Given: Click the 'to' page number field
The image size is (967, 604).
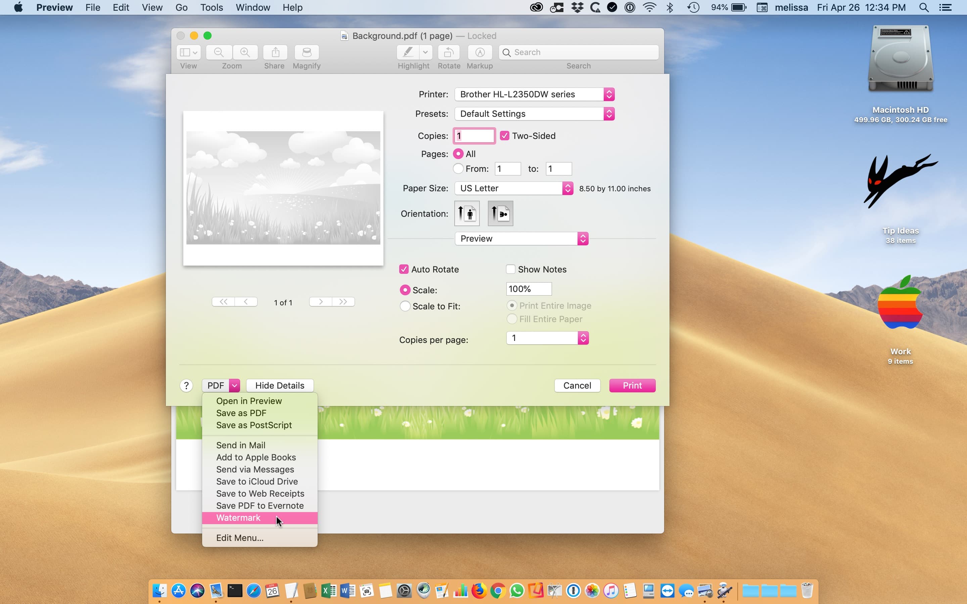Looking at the screenshot, I should click(x=559, y=168).
